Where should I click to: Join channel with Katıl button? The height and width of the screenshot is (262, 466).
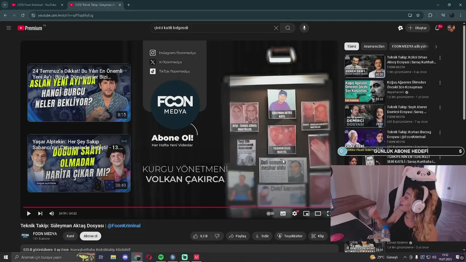click(70, 236)
